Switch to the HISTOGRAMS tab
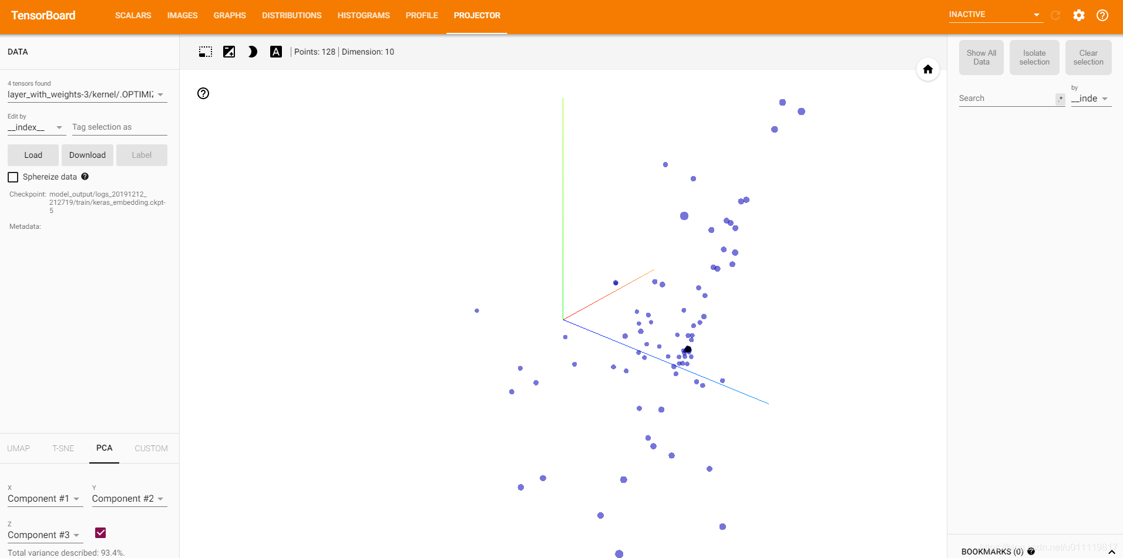The height and width of the screenshot is (558, 1123). (x=364, y=16)
